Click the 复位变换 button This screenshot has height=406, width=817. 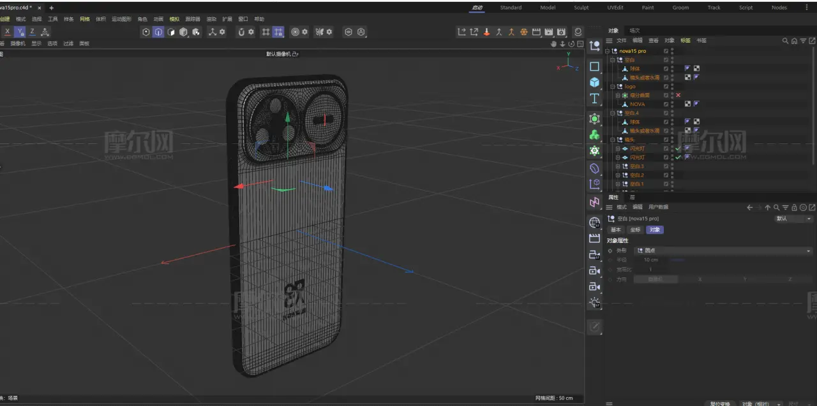[x=720, y=403]
